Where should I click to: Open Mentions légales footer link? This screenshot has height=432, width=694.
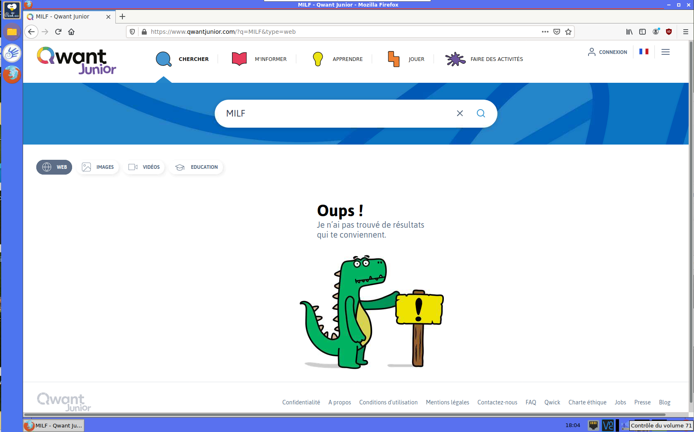pos(448,402)
